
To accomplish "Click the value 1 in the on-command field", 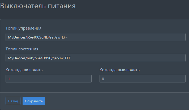I will (9, 79).
